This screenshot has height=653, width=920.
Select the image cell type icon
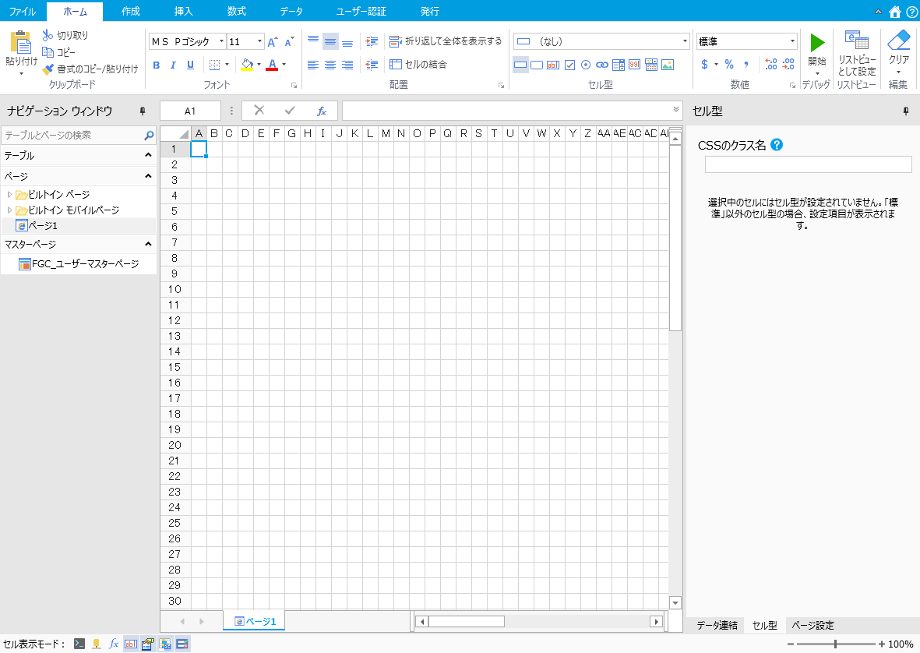tap(668, 65)
